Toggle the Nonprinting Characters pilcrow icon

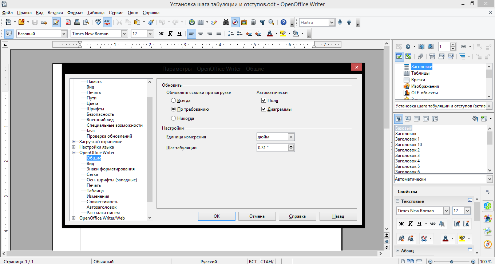click(262, 22)
